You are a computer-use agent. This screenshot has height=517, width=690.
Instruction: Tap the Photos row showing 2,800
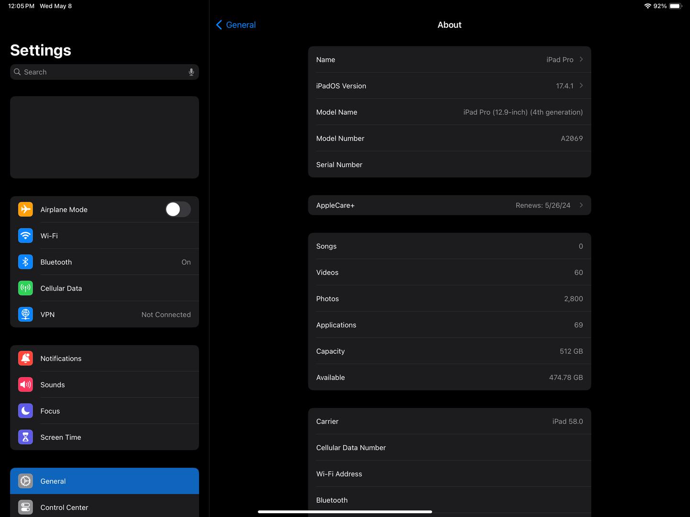(450, 299)
